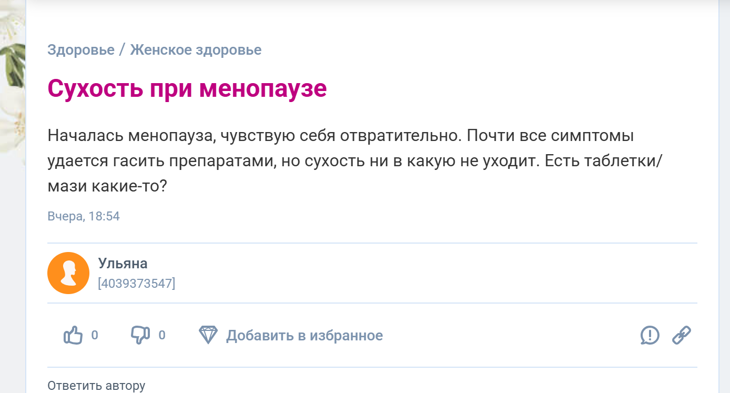Click the diamond favorites icon

tap(208, 335)
